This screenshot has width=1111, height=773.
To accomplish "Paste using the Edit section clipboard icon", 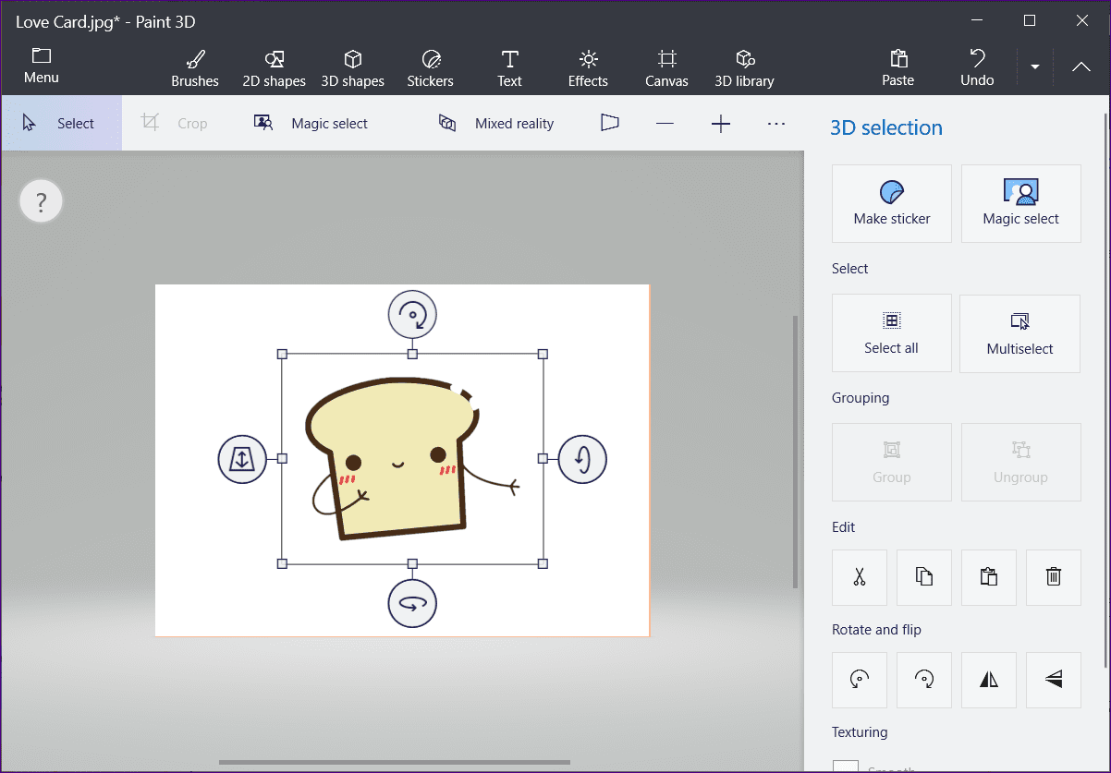I will (989, 577).
